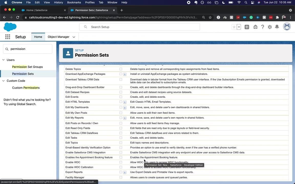Click the Wi-Fi status icon
This screenshot has width=295, height=184.
(x=239, y=3)
